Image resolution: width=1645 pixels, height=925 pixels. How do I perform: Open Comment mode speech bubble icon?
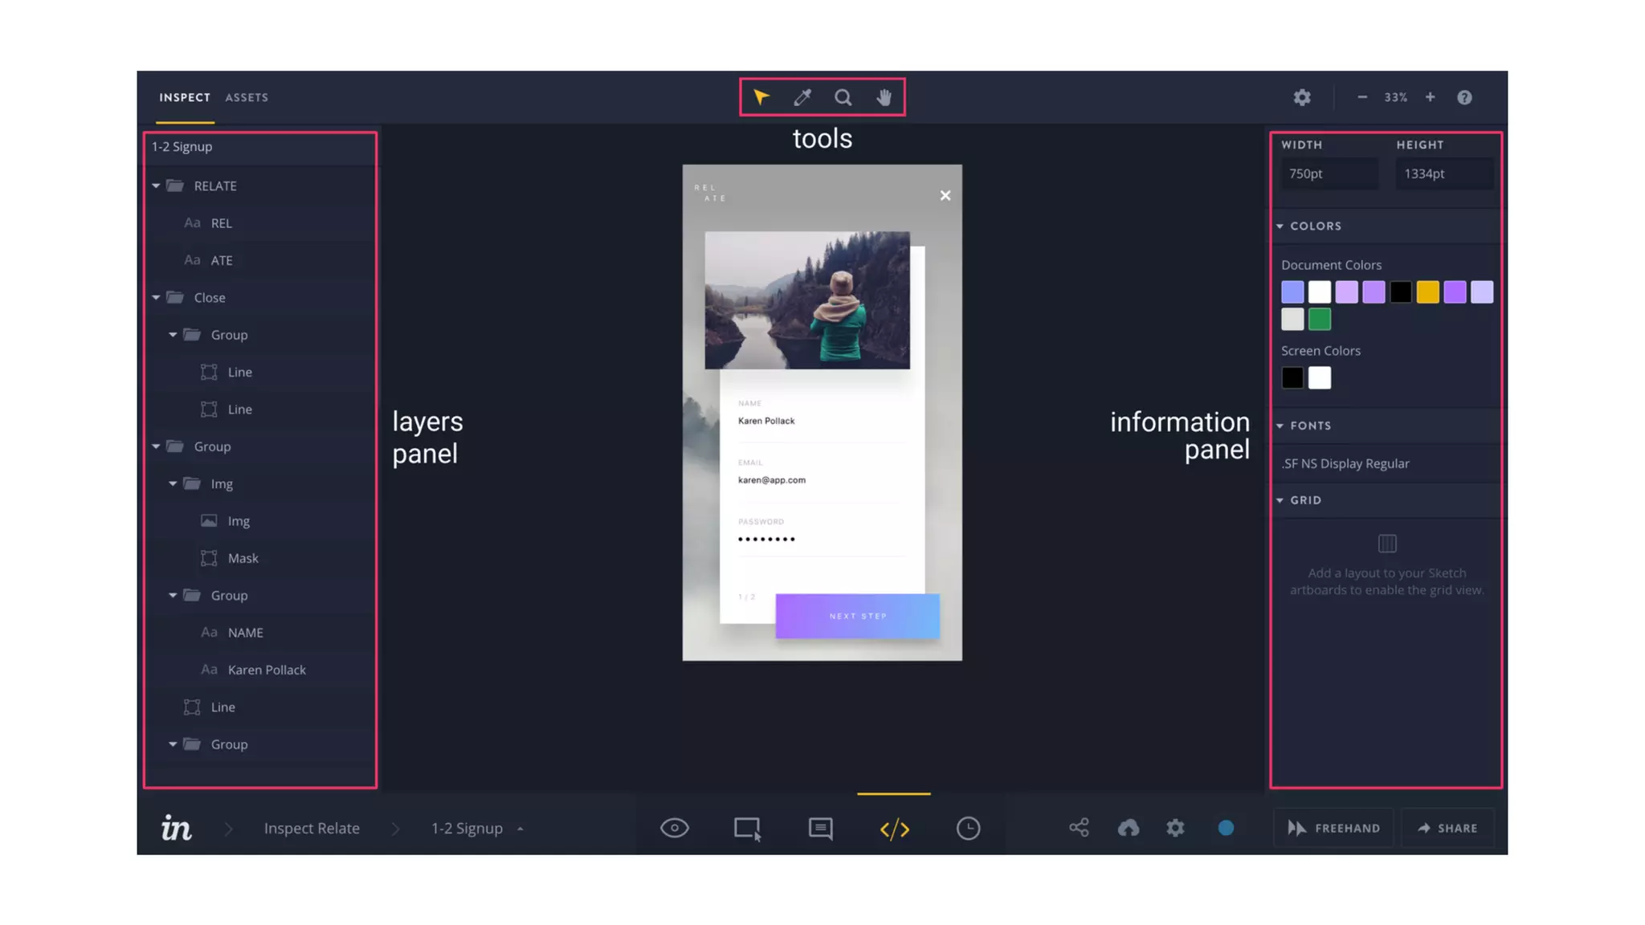point(820,828)
